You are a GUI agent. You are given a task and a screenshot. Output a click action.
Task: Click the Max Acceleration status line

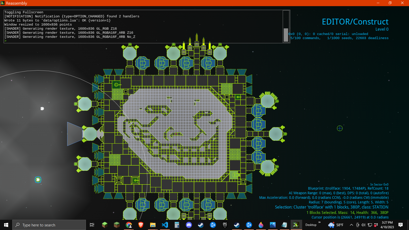[324, 198]
